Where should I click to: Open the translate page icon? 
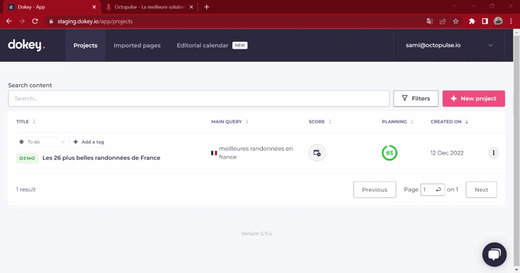point(429,21)
